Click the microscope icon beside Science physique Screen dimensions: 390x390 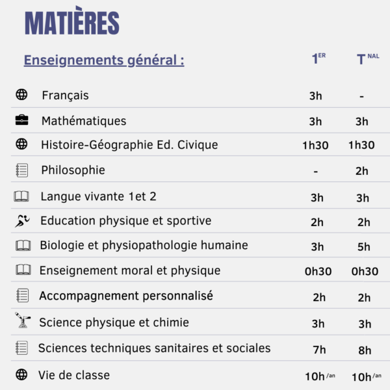click(23, 321)
